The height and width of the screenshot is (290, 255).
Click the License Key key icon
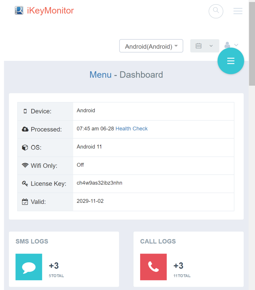tap(25, 183)
